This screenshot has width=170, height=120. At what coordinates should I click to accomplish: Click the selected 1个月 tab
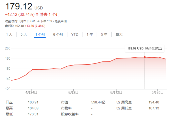pyautogui.click(x=40, y=34)
